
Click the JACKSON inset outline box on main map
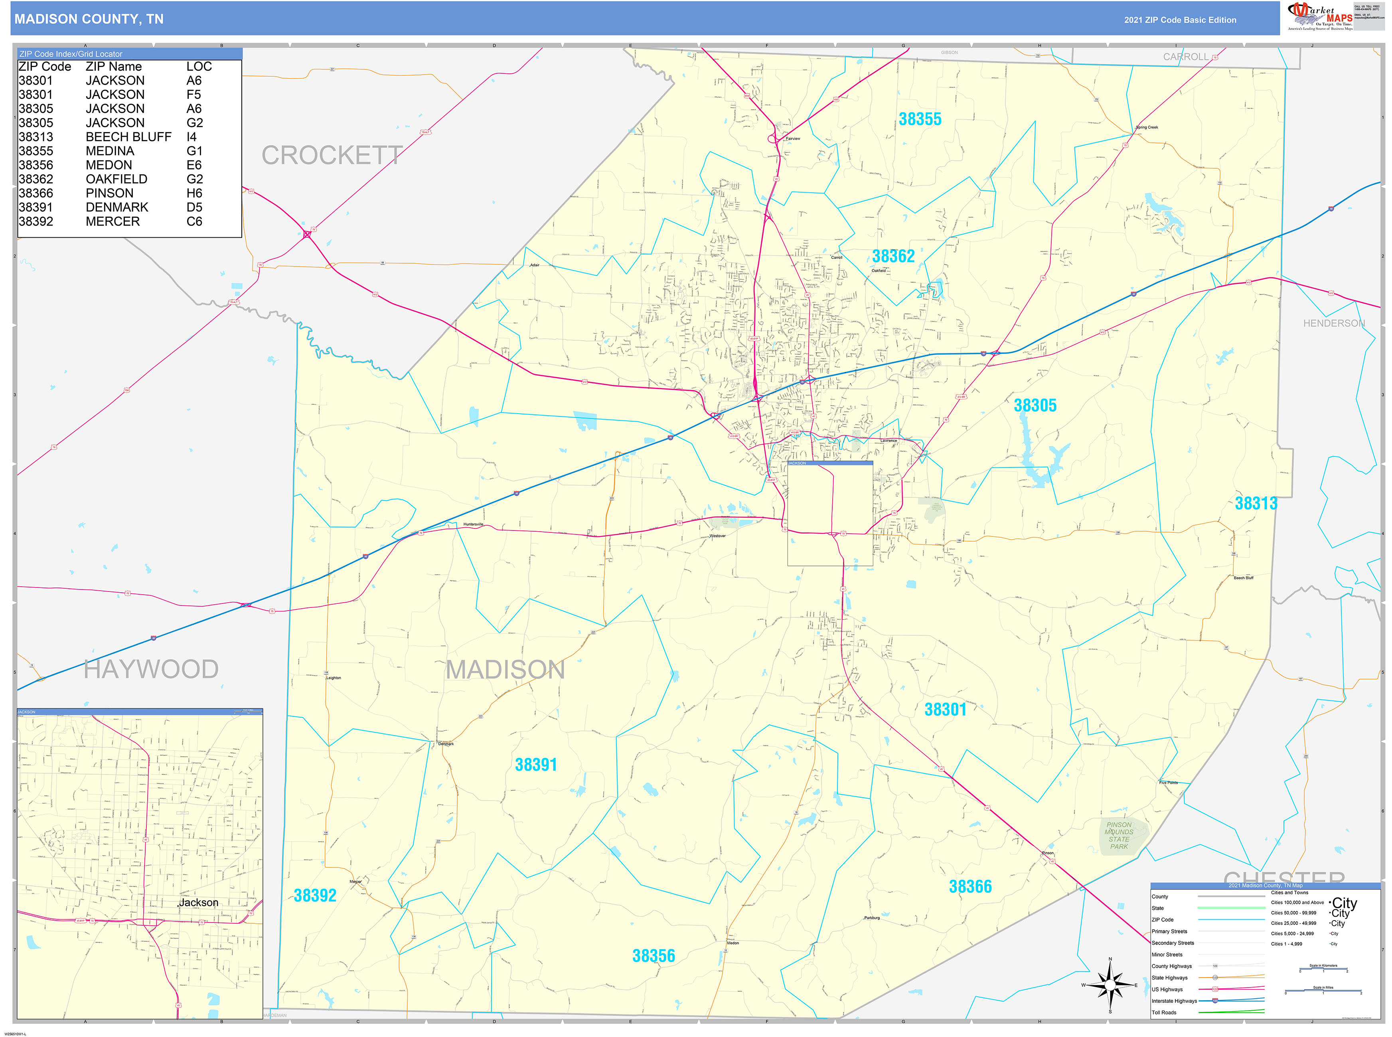830,513
